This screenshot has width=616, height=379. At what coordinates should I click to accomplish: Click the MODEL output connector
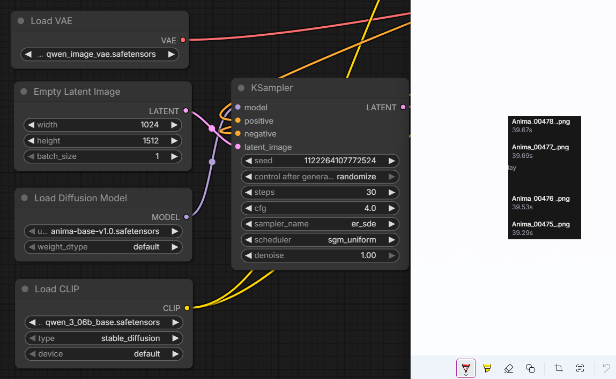point(186,217)
